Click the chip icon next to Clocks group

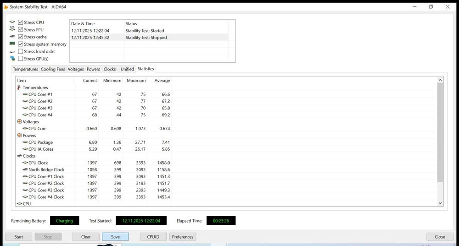(x=20, y=156)
